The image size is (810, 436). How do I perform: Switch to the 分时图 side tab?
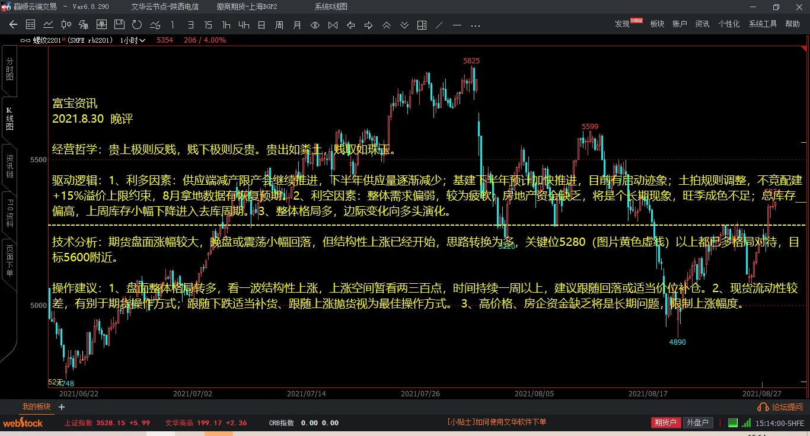click(9, 70)
